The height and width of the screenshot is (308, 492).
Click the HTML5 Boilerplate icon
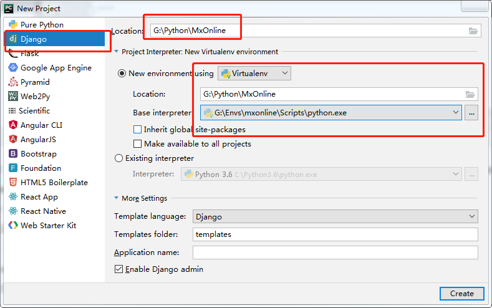[x=13, y=182]
